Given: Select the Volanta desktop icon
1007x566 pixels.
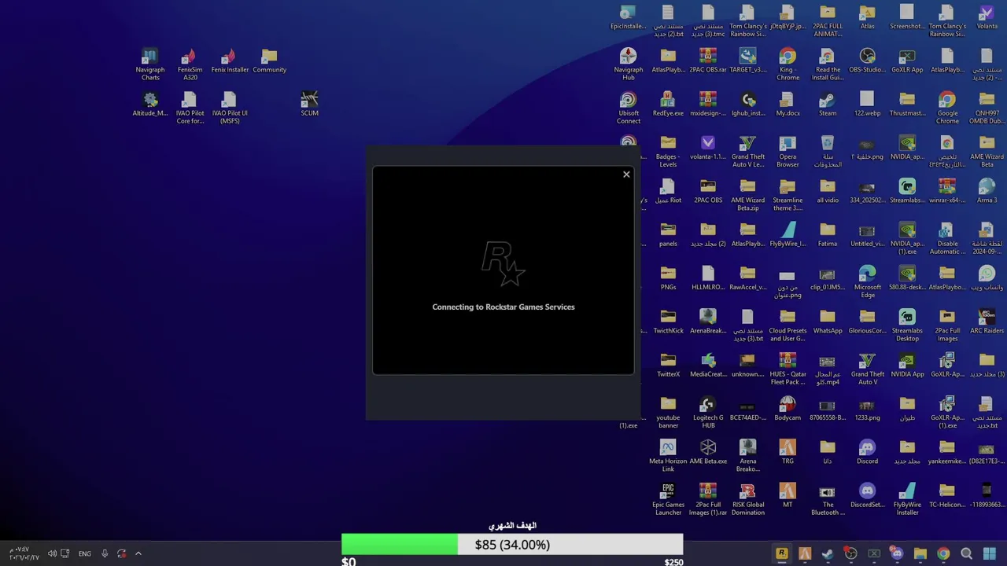Looking at the screenshot, I should [x=987, y=17].
